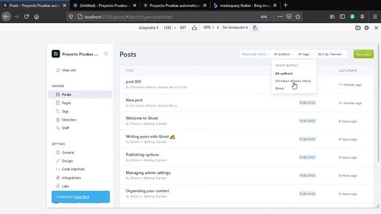This screenshot has height=214, width=381.
Task: Click the browser URL address bar
Action: coord(170,17)
